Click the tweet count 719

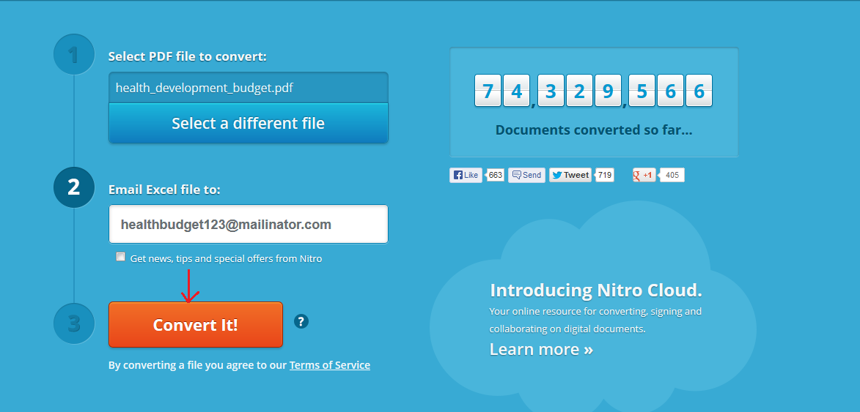pos(605,175)
